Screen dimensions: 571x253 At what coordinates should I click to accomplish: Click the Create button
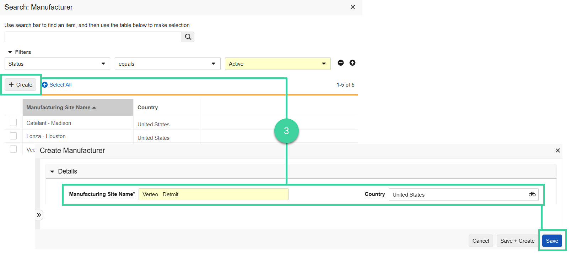(21, 85)
